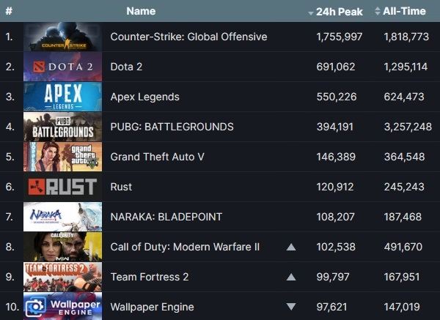Open the Dota 2 logo thumbnail

63,67
